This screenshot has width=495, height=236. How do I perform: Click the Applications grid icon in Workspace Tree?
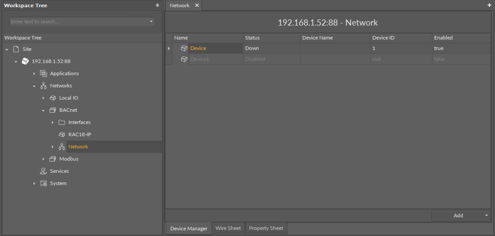click(43, 73)
